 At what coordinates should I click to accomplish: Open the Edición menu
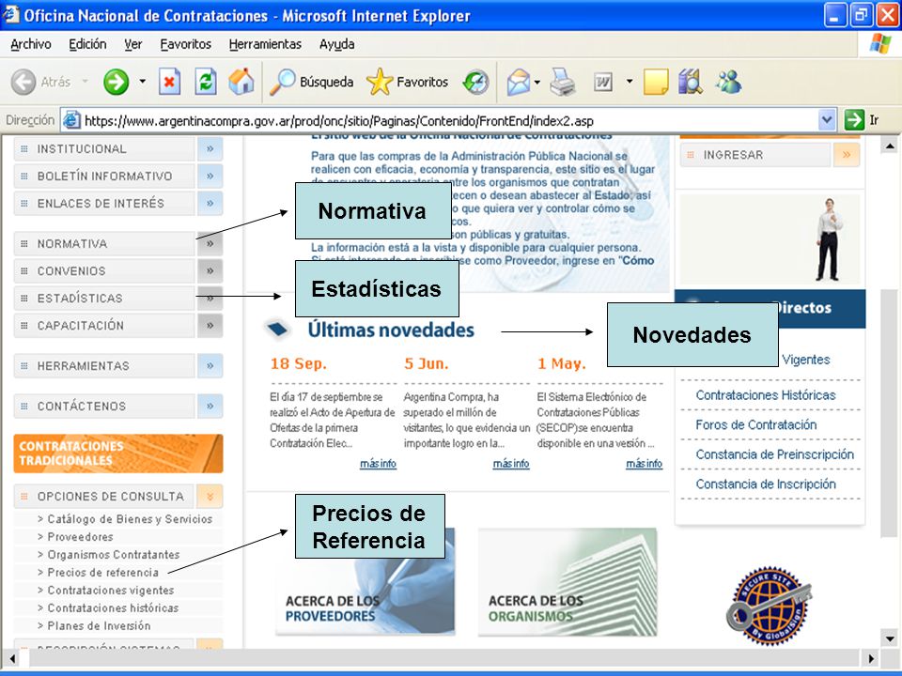(x=87, y=44)
